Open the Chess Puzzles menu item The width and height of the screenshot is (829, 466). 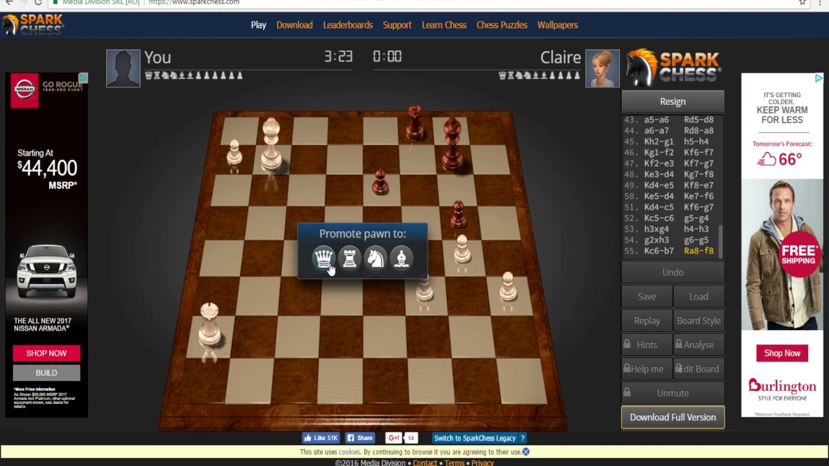pyautogui.click(x=502, y=25)
